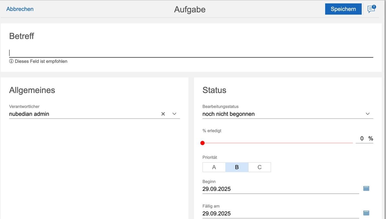Click the middle of the % erledigt track
The width and height of the screenshot is (386, 219).
click(278, 143)
